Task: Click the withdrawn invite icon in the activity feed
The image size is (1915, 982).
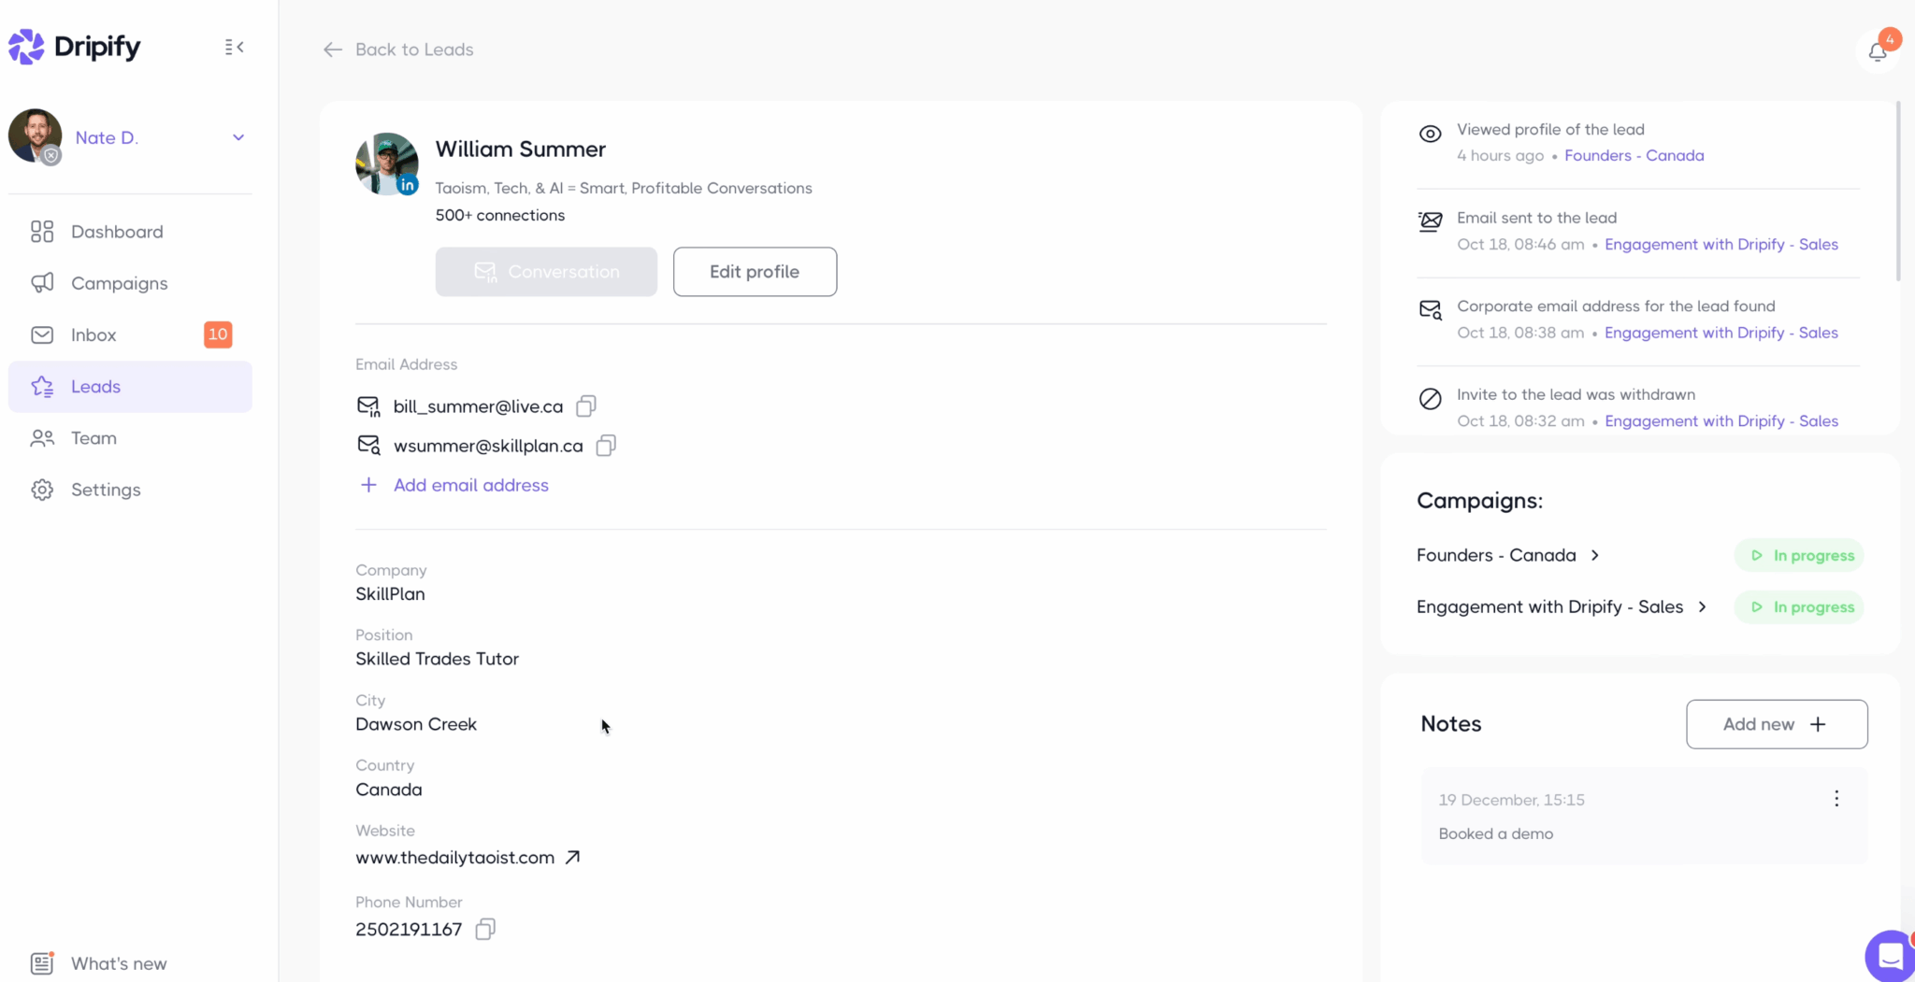Action: (x=1430, y=399)
